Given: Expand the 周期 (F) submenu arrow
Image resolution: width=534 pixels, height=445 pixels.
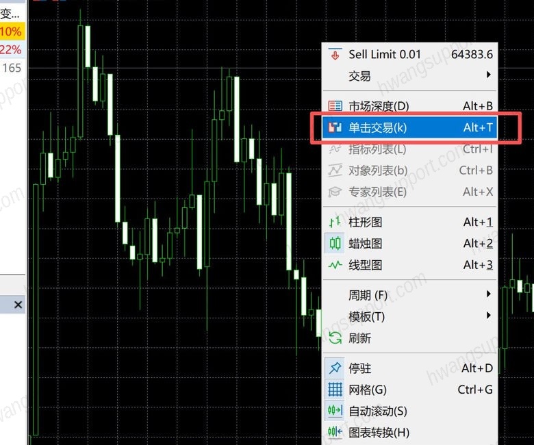Looking at the screenshot, I should point(489,294).
